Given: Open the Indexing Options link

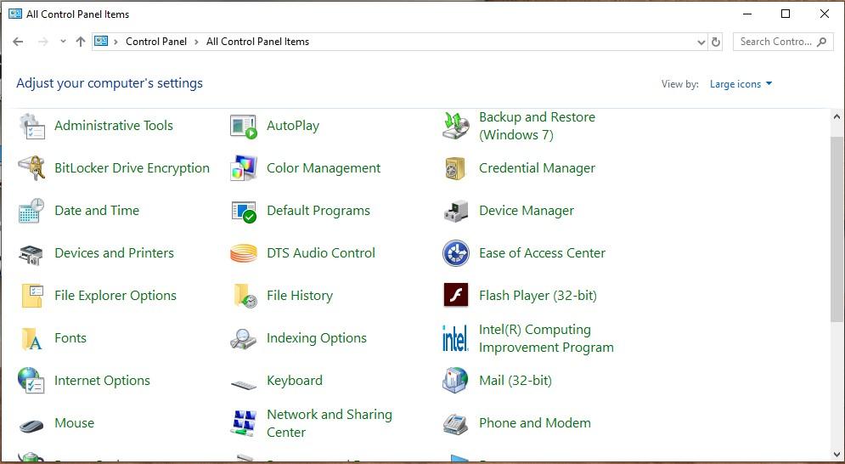Looking at the screenshot, I should pos(316,338).
